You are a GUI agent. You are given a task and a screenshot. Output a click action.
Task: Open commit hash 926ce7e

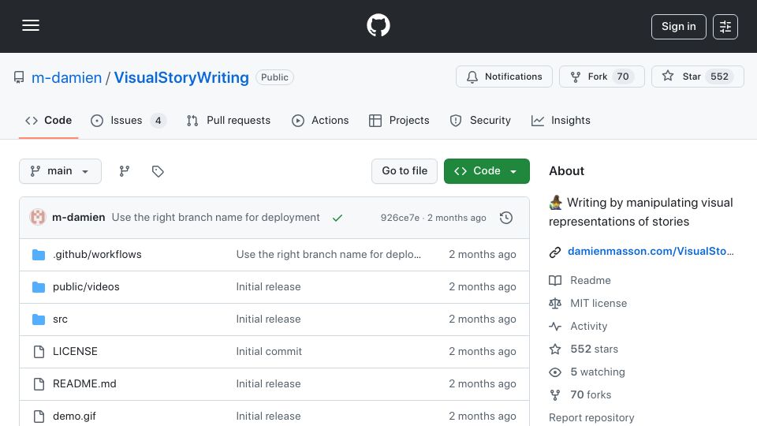coord(400,218)
